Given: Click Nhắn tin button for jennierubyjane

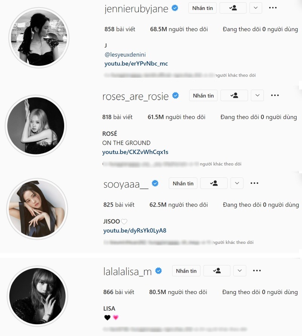Looking at the screenshot, I should pyautogui.click(x=203, y=8).
